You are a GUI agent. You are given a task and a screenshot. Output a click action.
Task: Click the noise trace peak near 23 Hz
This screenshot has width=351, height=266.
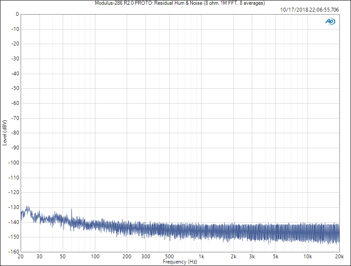[x=28, y=208]
